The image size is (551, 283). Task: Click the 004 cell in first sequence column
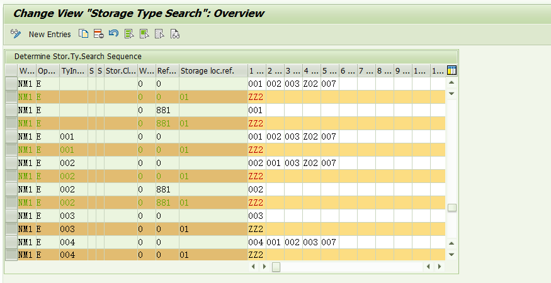[255, 242]
